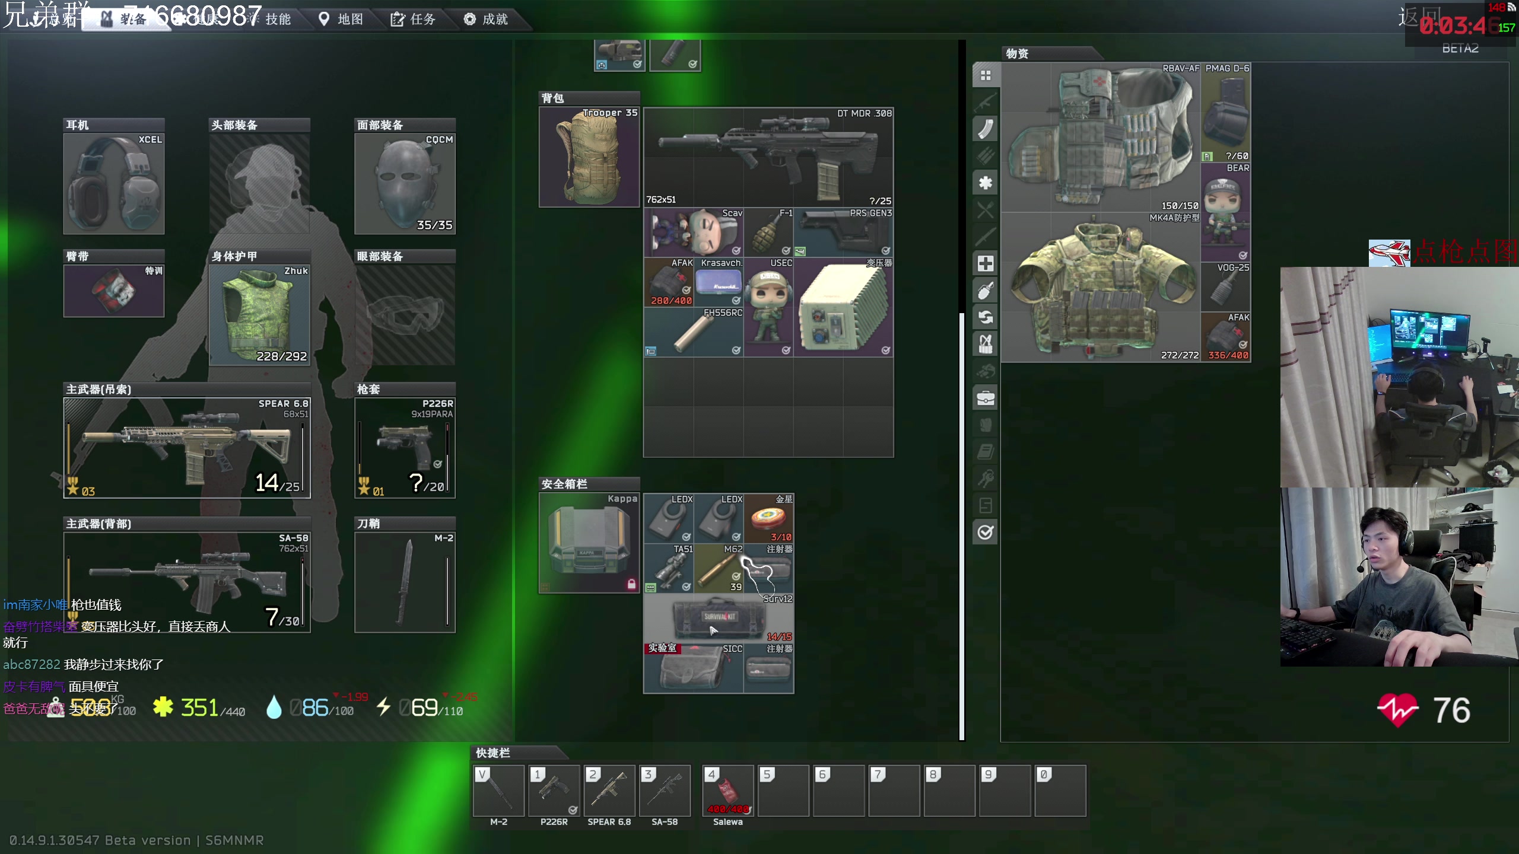Filter stash by medical asterisk icon

986,183
